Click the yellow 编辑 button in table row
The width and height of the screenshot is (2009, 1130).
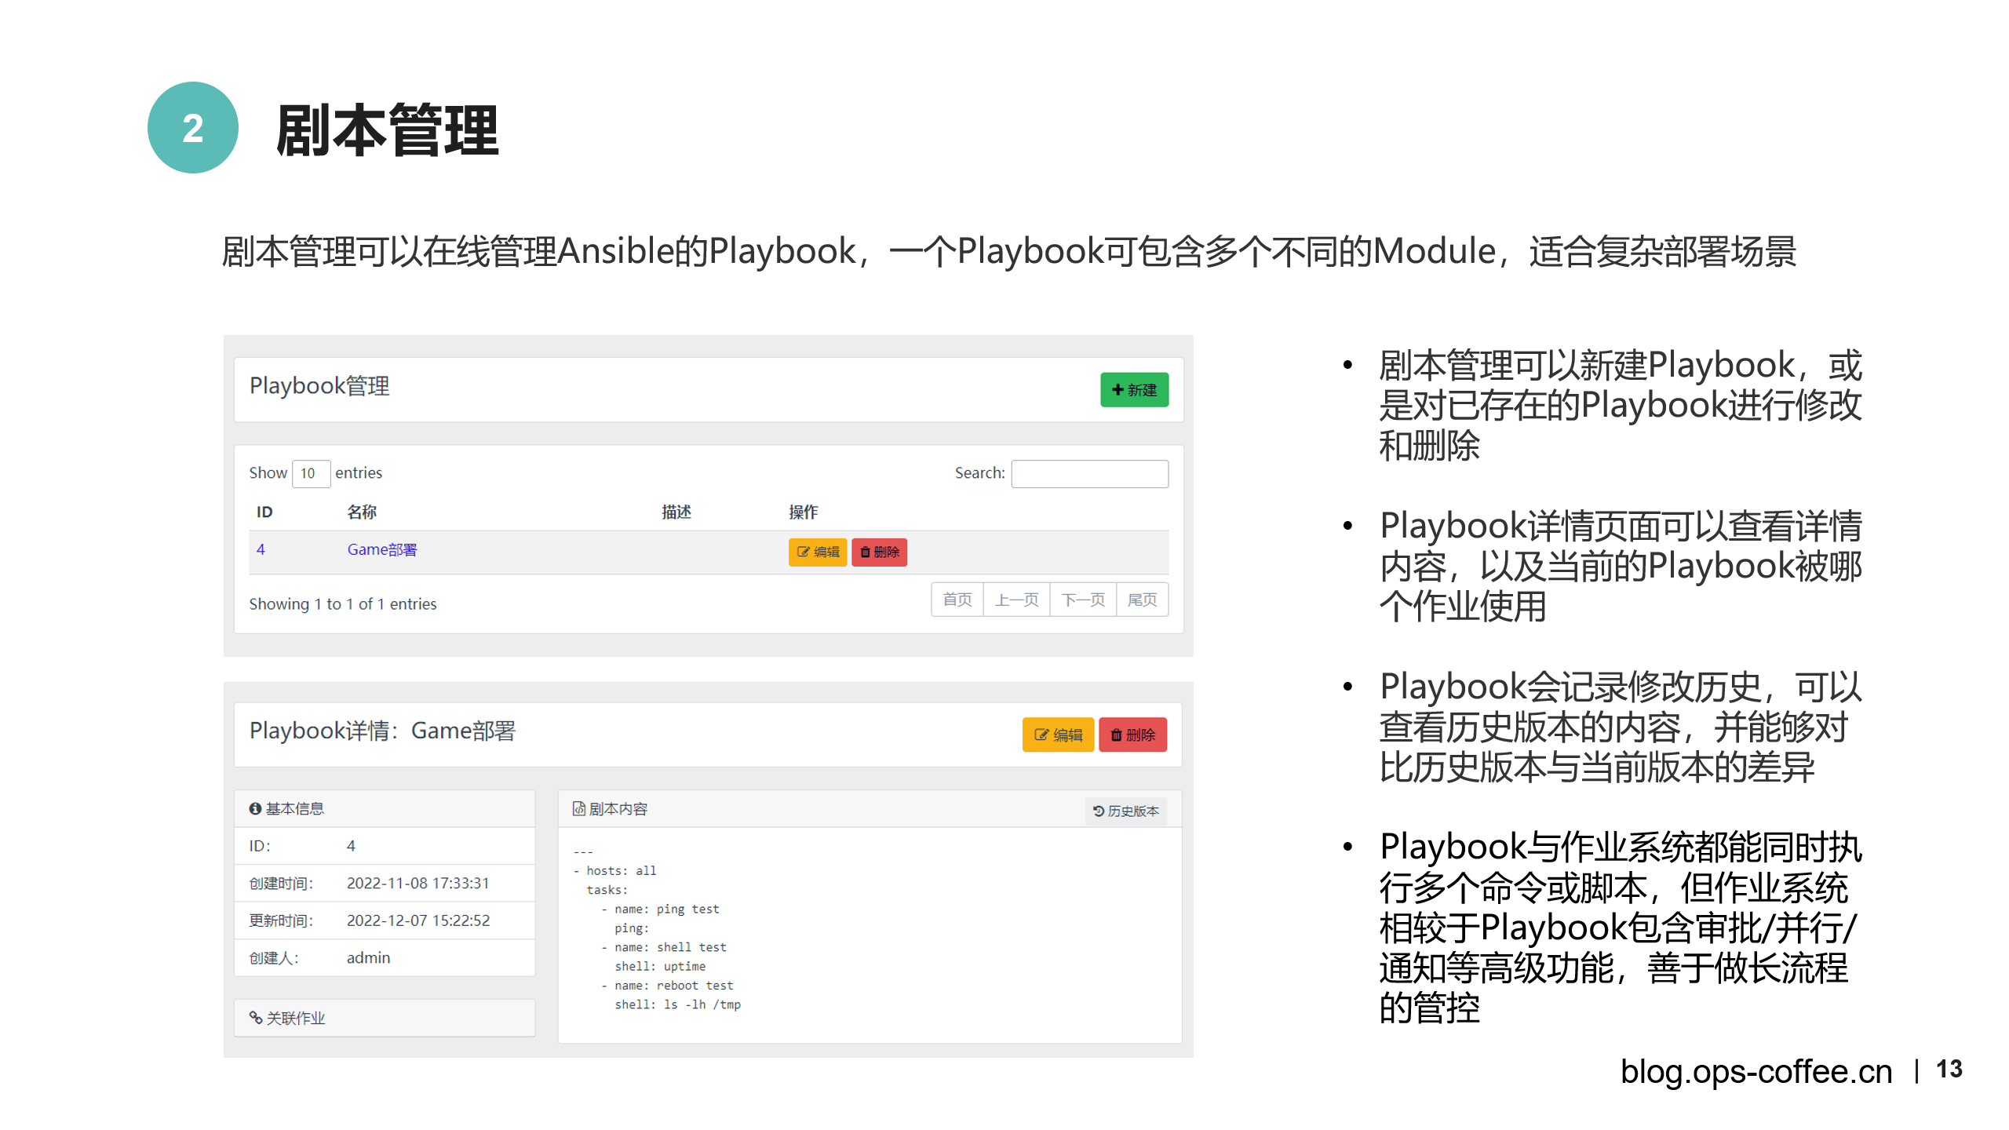pyautogui.click(x=817, y=552)
